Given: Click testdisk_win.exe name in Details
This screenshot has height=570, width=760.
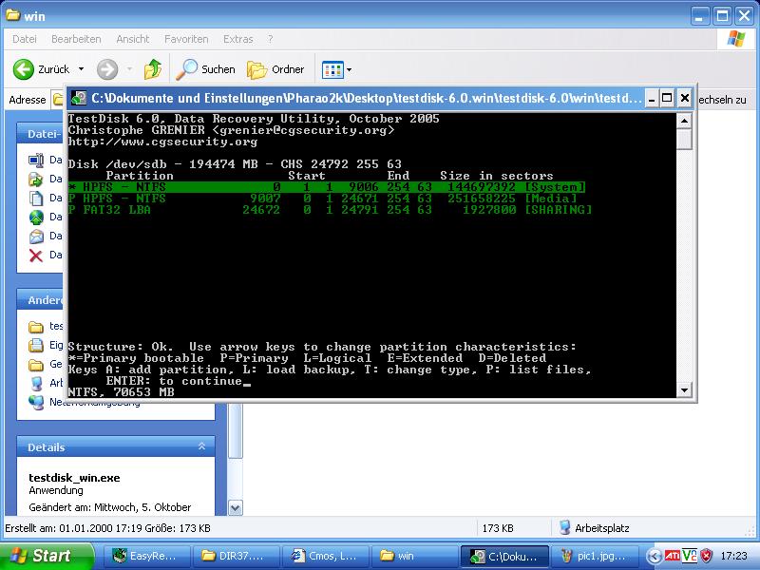Looking at the screenshot, I should coord(74,478).
